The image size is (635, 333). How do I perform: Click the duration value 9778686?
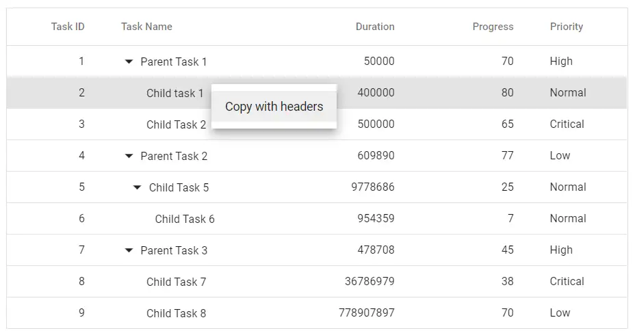tap(373, 187)
